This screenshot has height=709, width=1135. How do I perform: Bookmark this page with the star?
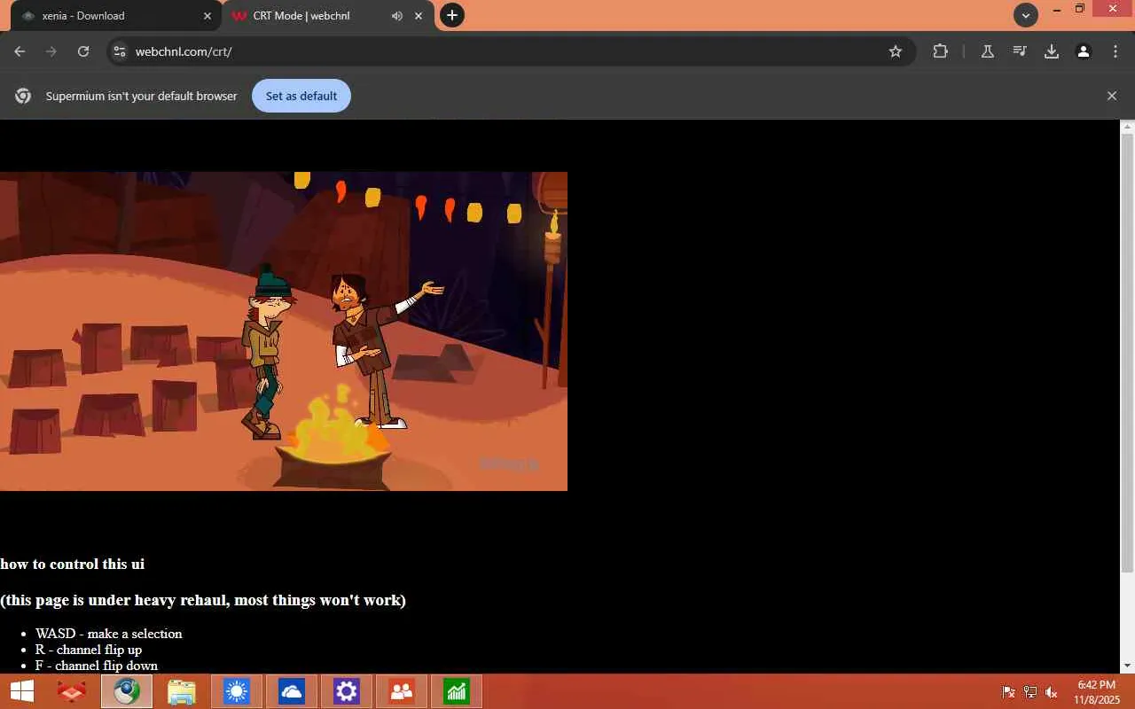896,51
